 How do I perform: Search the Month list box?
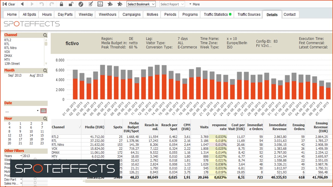tap(45, 70)
